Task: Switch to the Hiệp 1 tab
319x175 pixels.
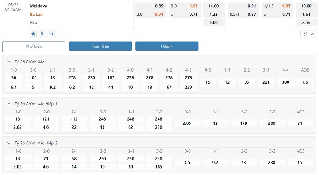Action: point(167,46)
